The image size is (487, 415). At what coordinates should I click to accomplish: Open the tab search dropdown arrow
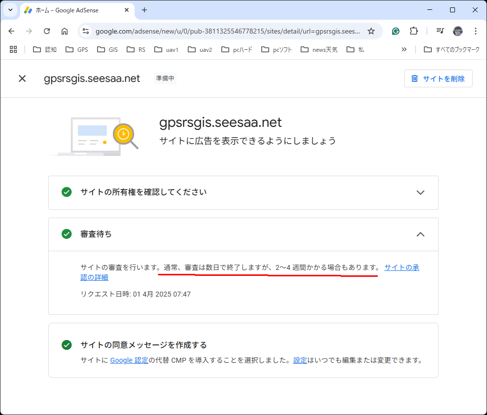[10, 10]
